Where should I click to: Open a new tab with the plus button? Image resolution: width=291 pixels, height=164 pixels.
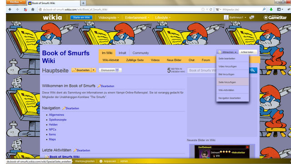(x=83, y=3)
